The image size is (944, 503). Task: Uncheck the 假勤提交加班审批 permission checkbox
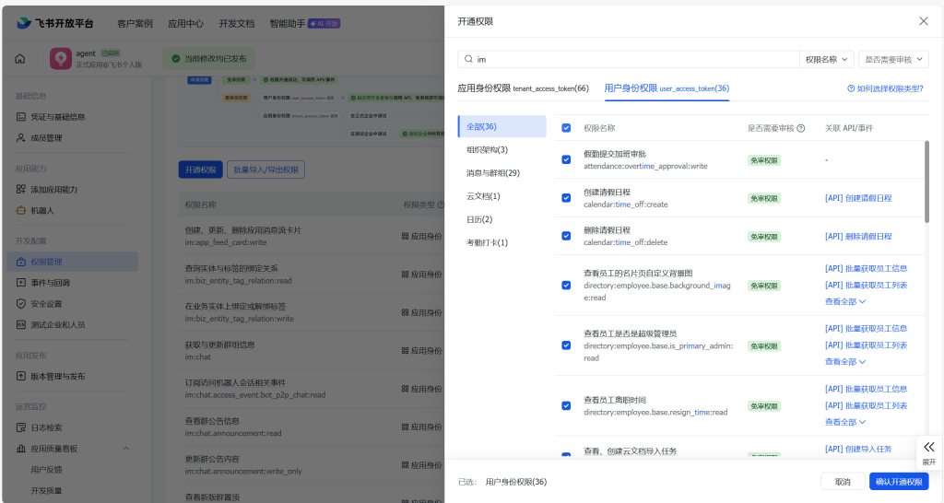566,159
